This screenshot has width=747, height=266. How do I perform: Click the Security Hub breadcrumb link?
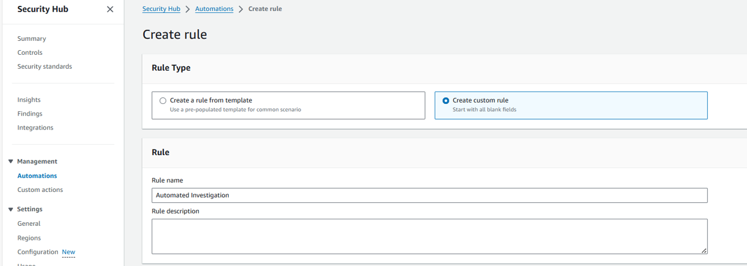pyautogui.click(x=162, y=9)
